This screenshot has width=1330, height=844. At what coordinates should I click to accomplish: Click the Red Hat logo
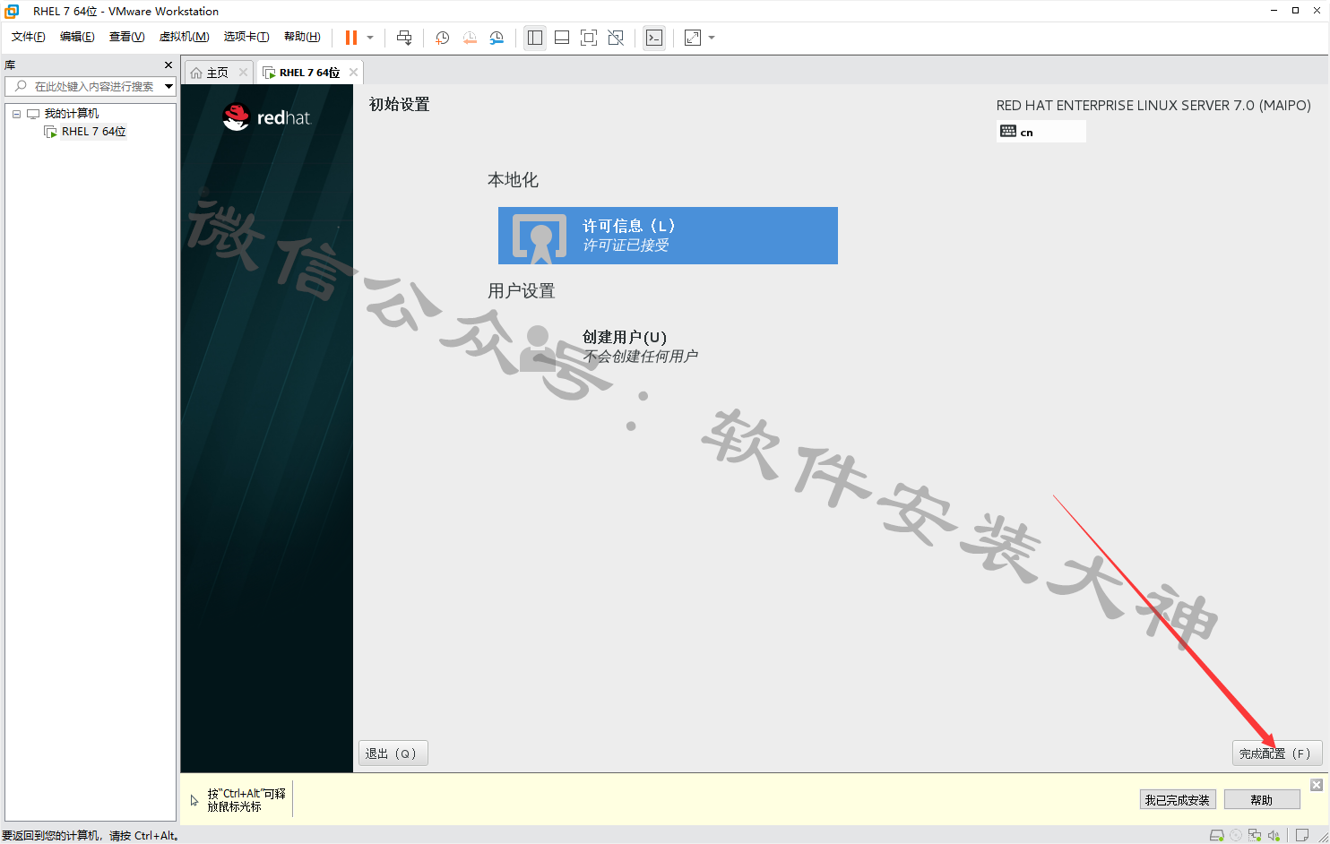[x=266, y=117]
